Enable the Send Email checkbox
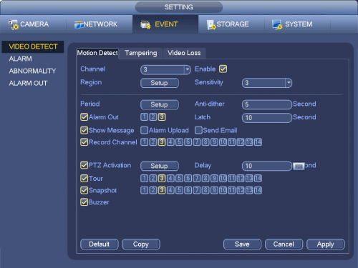Image resolution: width=358 pixels, height=268 pixels. coord(198,130)
